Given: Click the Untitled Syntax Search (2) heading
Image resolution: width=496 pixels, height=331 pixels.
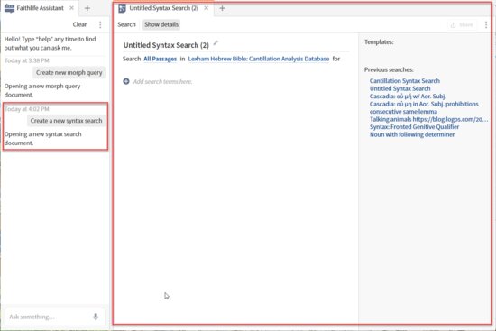Looking at the screenshot, I should (x=166, y=45).
